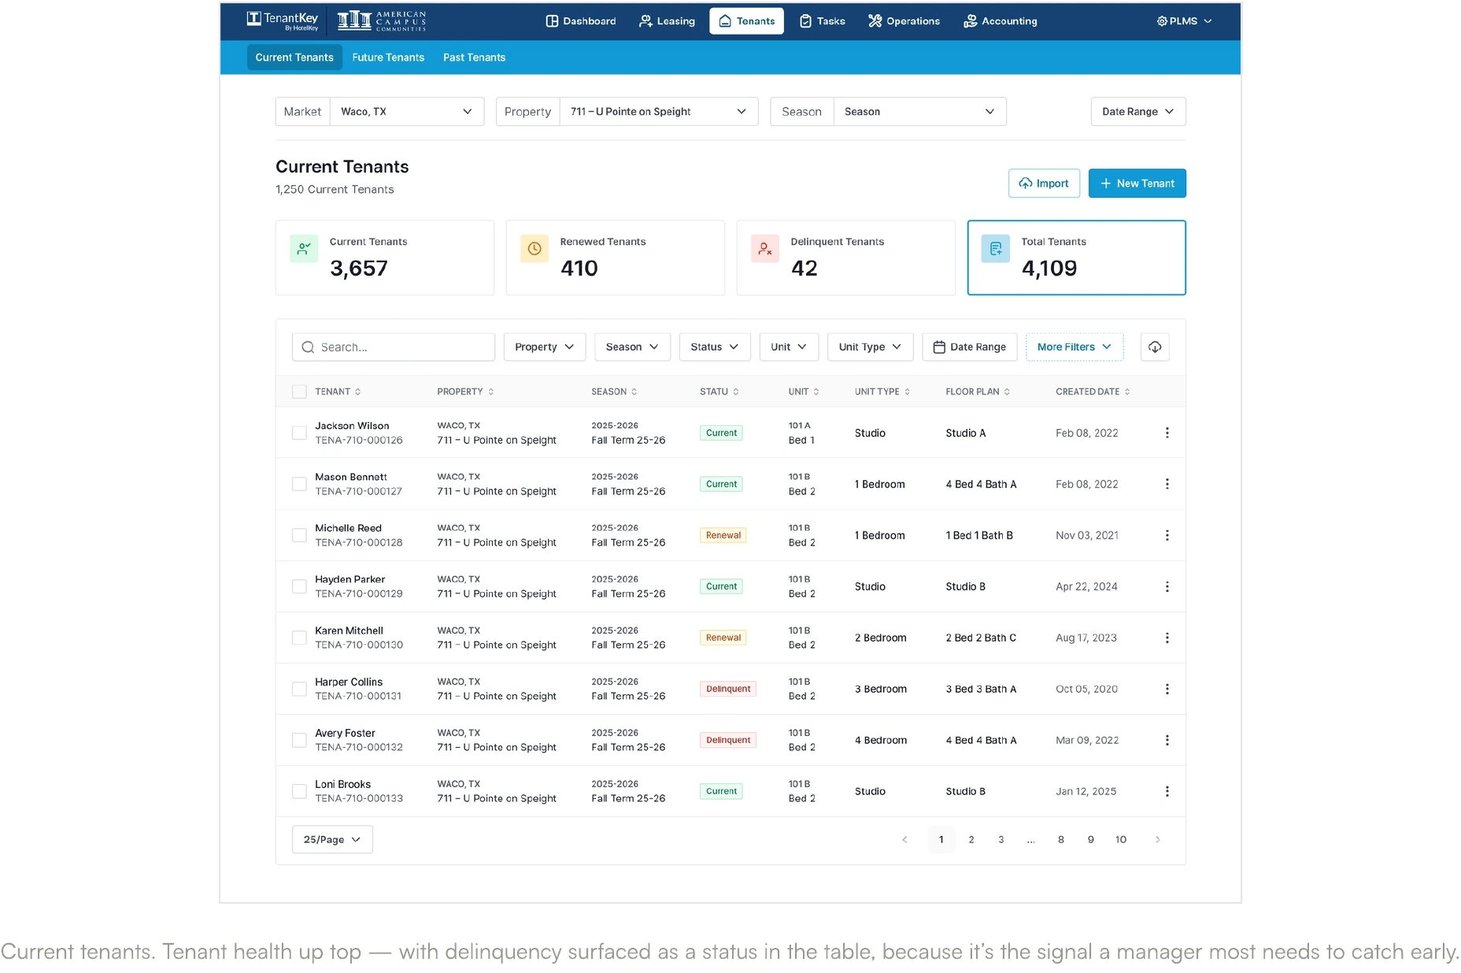Expand the Season table filter
Viewport: 1461px width, 973px height.
click(632, 347)
